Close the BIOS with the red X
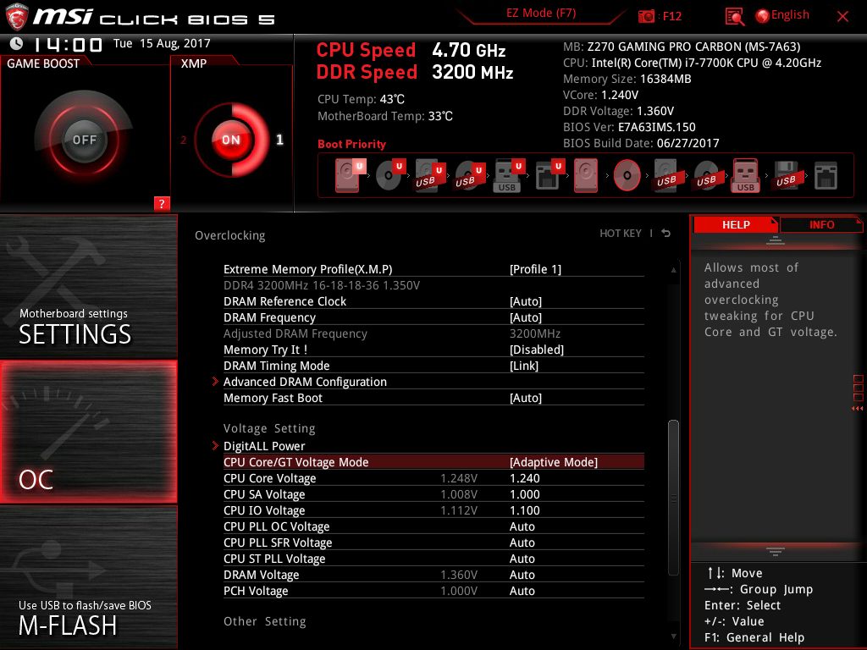Image resolution: width=867 pixels, height=650 pixels. pyautogui.click(x=842, y=16)
